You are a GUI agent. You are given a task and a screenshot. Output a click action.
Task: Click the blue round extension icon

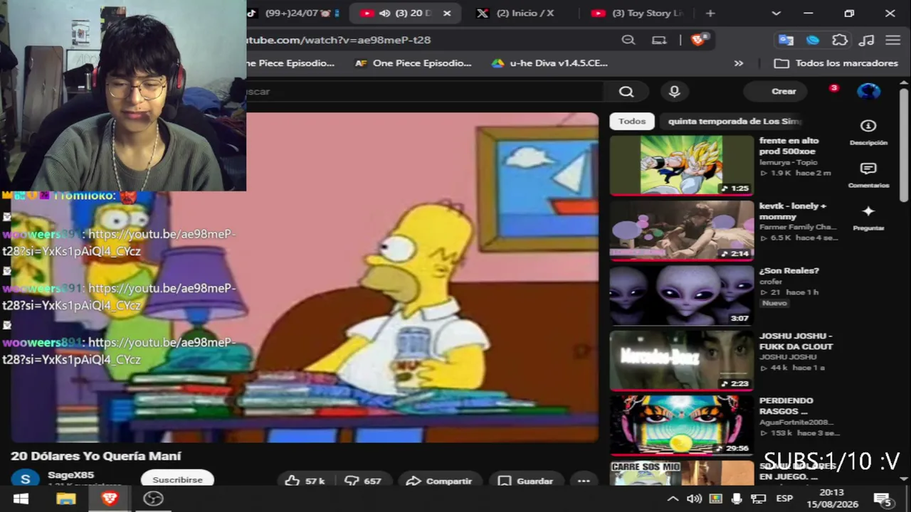point(813,40)
